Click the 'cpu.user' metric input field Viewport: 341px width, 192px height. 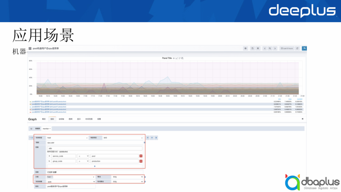click(95, 143)
